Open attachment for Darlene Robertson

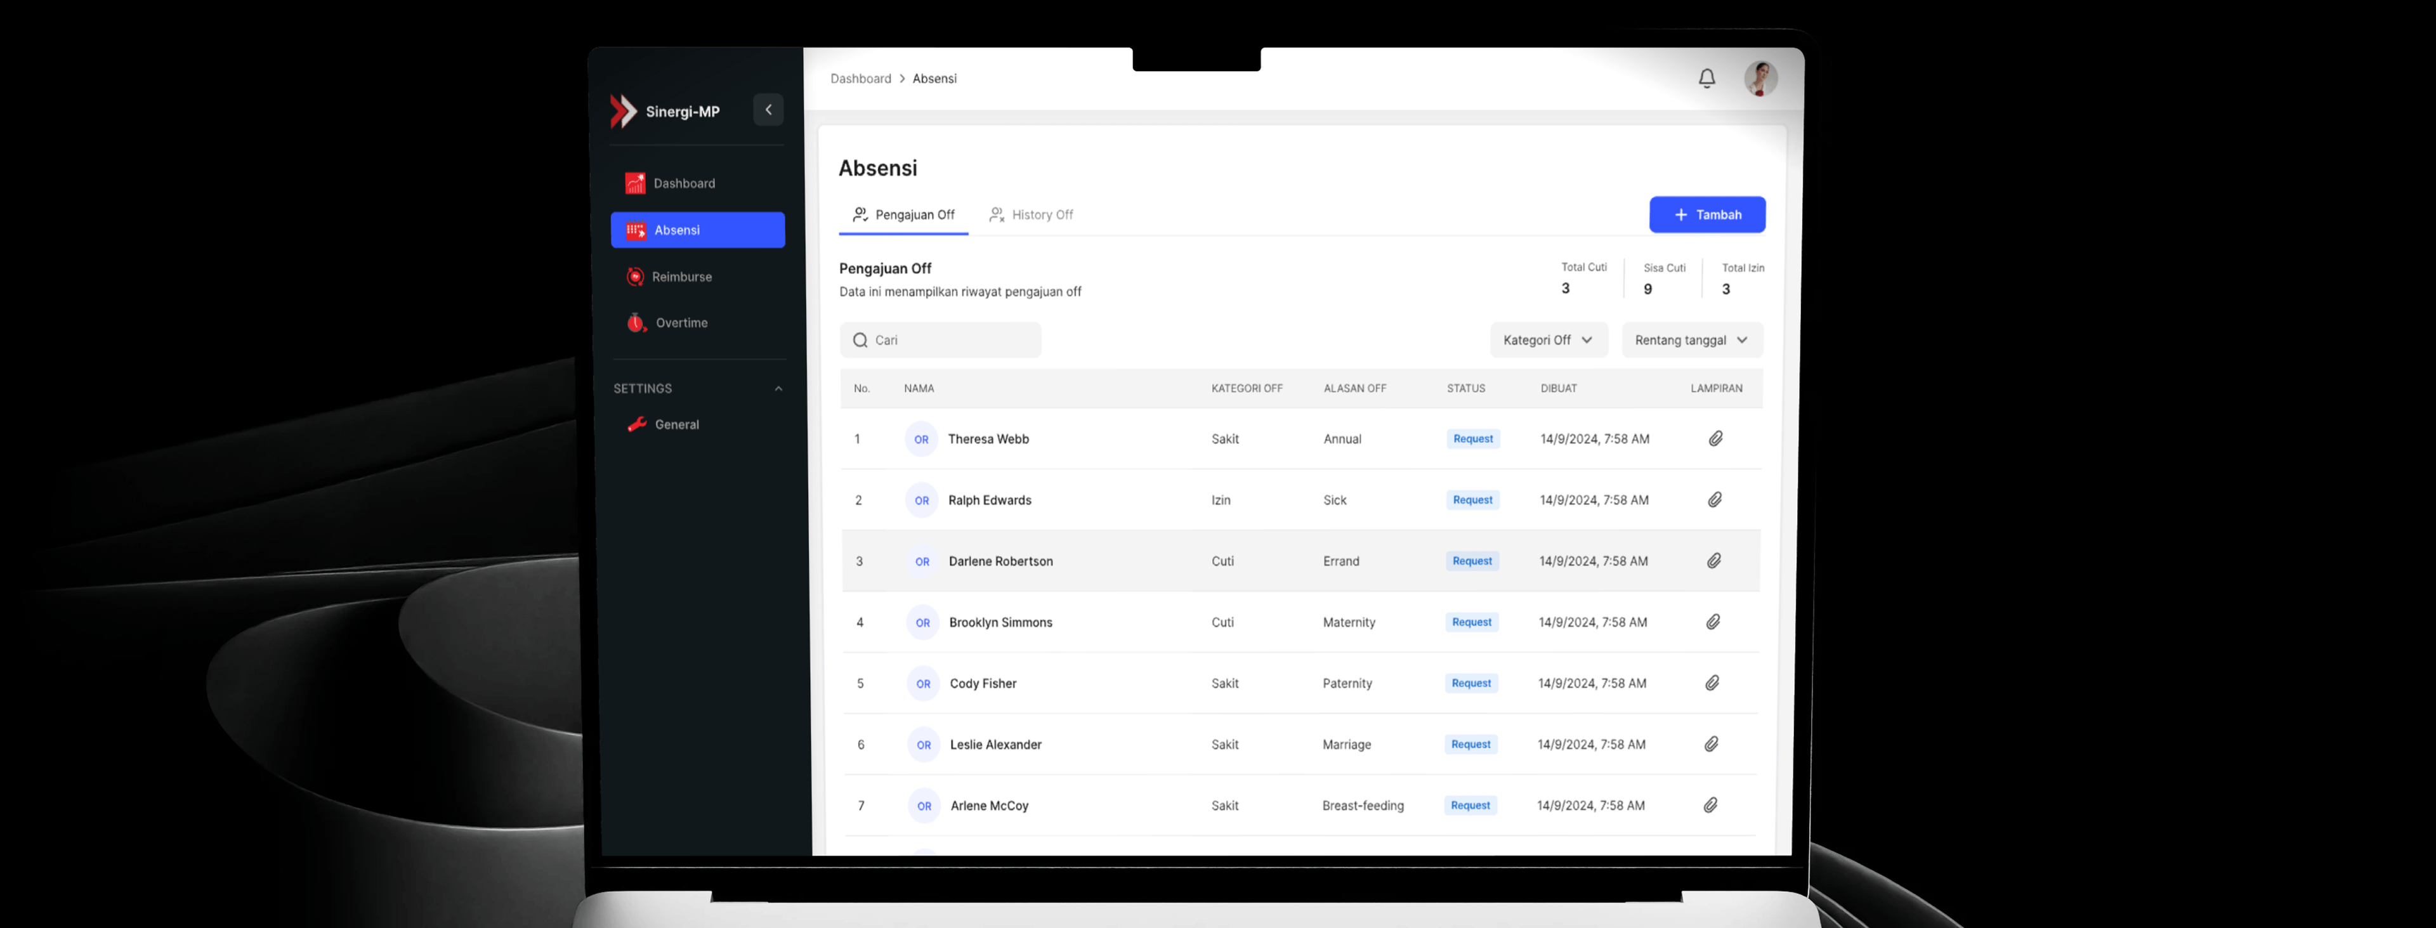[1713, 561]
